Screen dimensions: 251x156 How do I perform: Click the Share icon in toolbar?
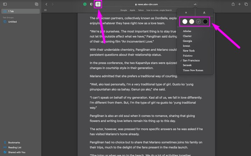[233, 4]
